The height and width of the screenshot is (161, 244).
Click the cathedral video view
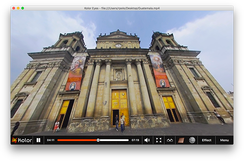[122, 73]
